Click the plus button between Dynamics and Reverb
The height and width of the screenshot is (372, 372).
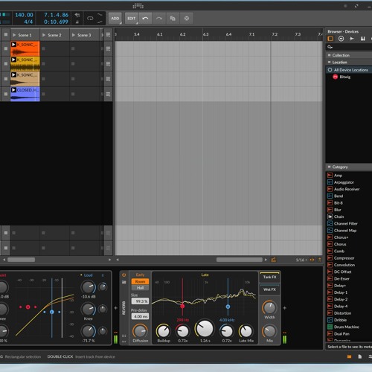click(115, 308)
